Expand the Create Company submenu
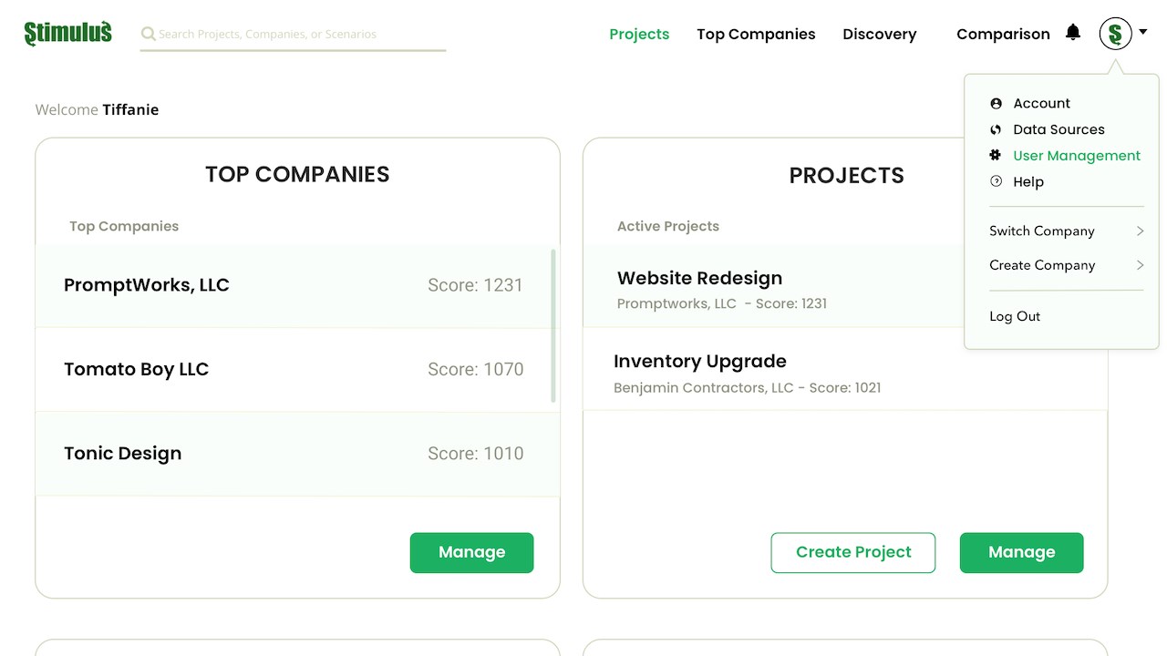1167x656 pixels. point(1140,265)
